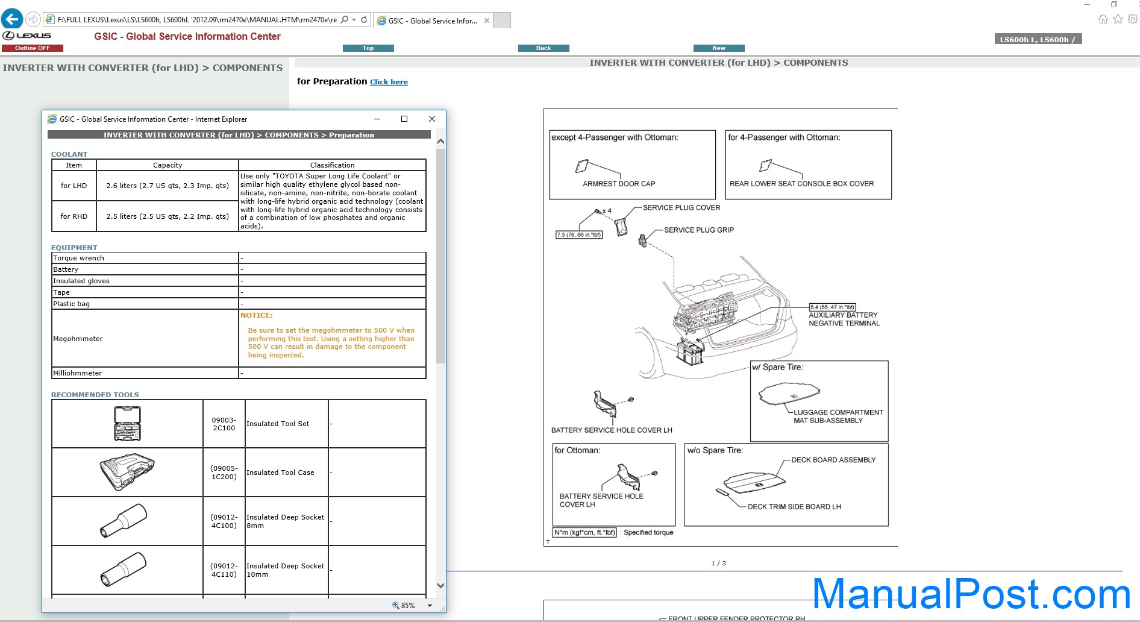Click the Insulated Tool Set image
Screen dimensions: 1140x622
coord(127,423)
